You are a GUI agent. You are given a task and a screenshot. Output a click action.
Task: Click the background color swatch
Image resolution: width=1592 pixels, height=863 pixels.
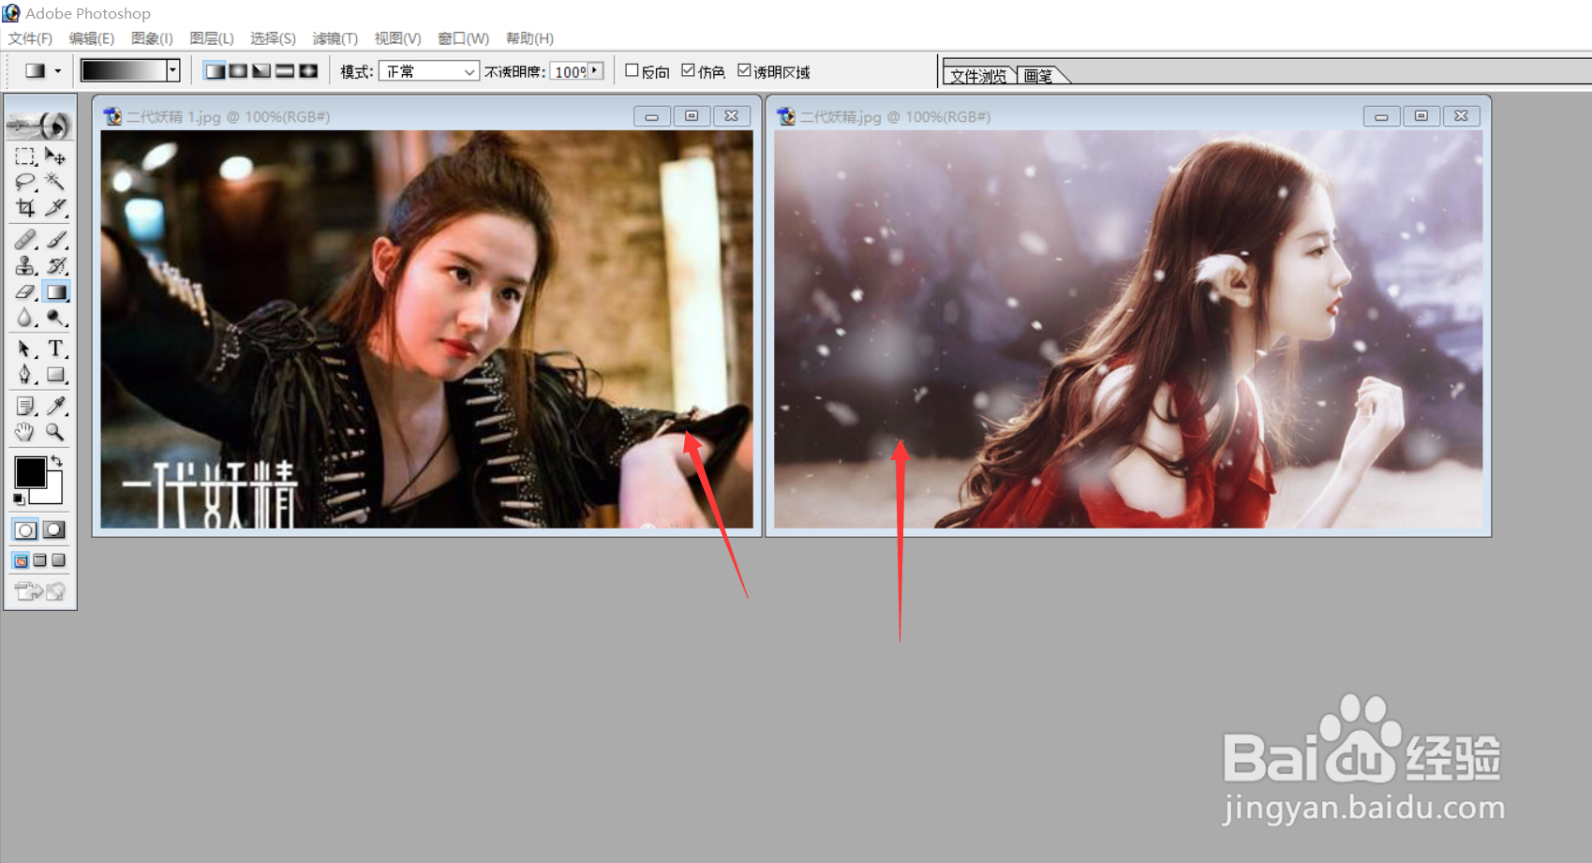52,494
